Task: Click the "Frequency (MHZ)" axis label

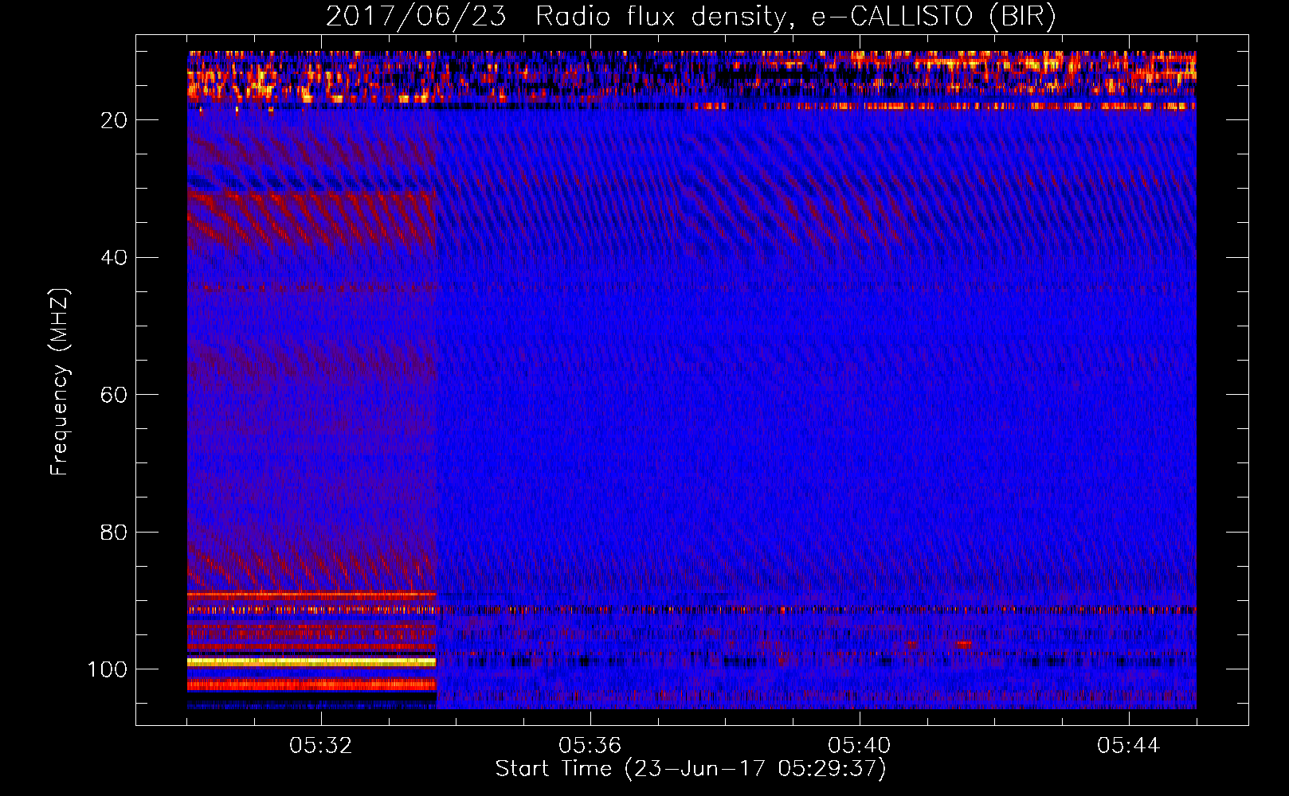Action: click(x=60, y=381)
